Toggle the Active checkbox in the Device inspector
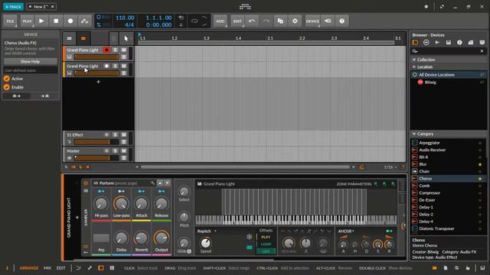Viewport: 490px width, 275px height. pos(7,79)
